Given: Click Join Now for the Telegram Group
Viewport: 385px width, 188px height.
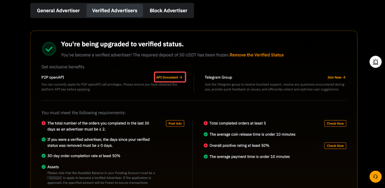Looking at the screenshot, I should 336,77.
